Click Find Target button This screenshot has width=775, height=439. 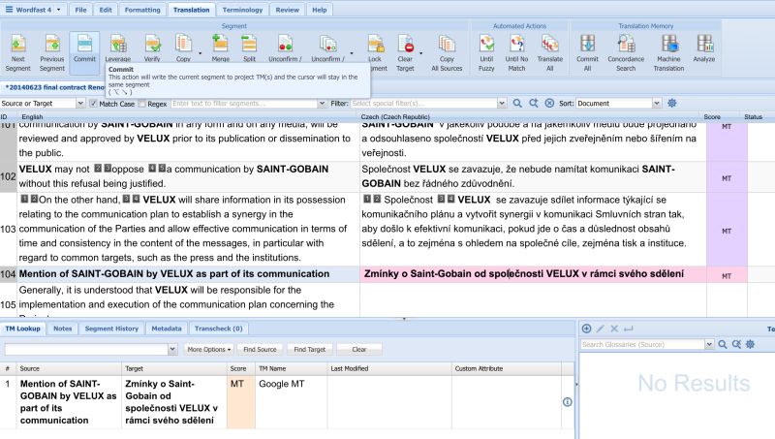[309, 349]
